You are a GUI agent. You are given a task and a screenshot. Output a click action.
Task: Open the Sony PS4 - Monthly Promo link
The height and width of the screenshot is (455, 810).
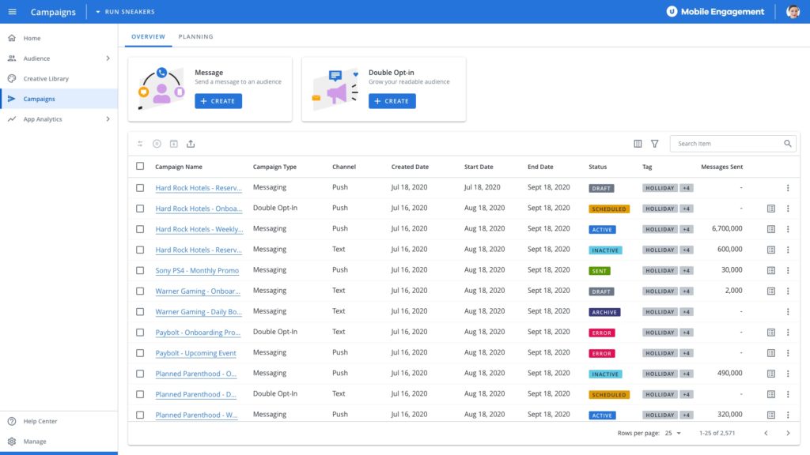[197, 270]
